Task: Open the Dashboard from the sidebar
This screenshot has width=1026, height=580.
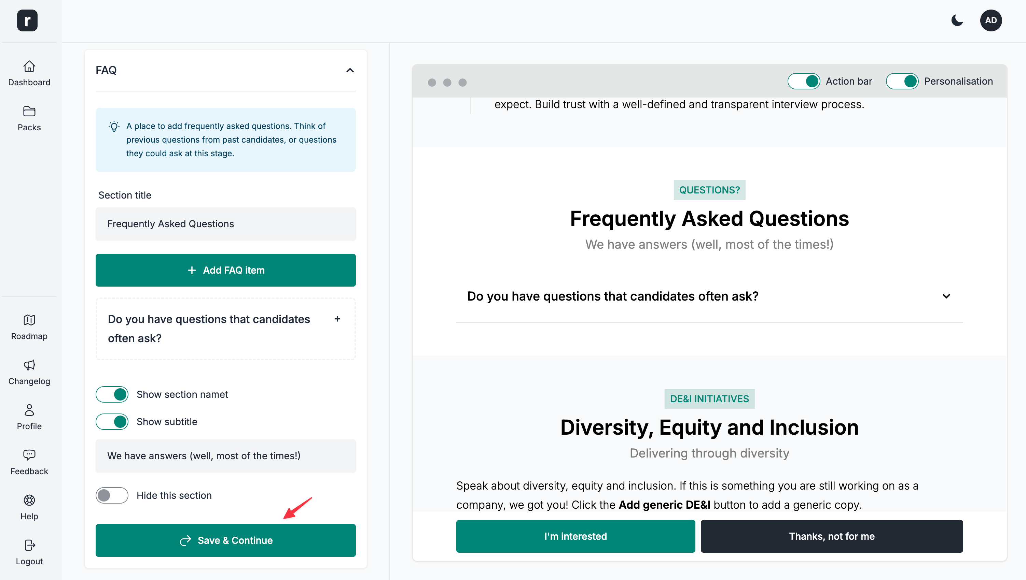Action: (x=29, y=73)
